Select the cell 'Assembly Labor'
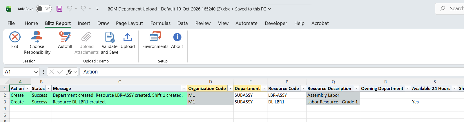 (333, 95)
